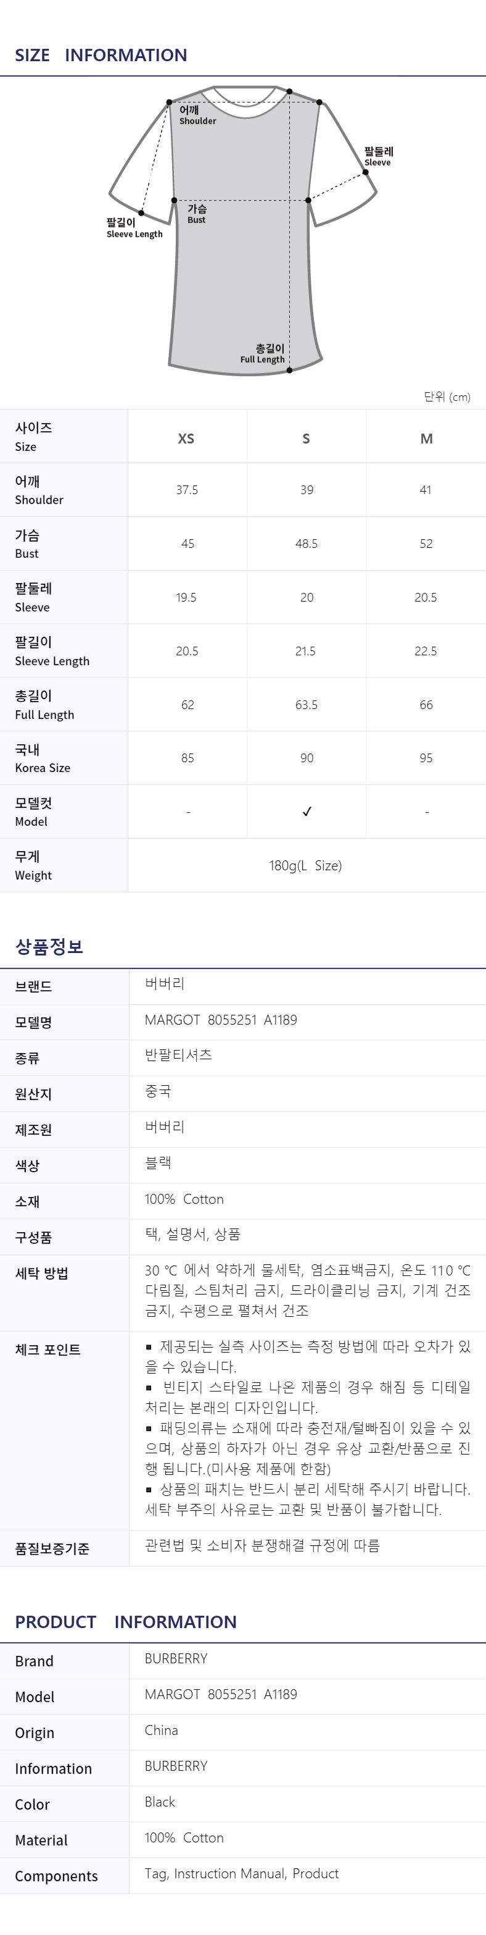486x1935 pixels.
Task: Click the PRODUCT INFORMATION heading
Action: 125,1621
